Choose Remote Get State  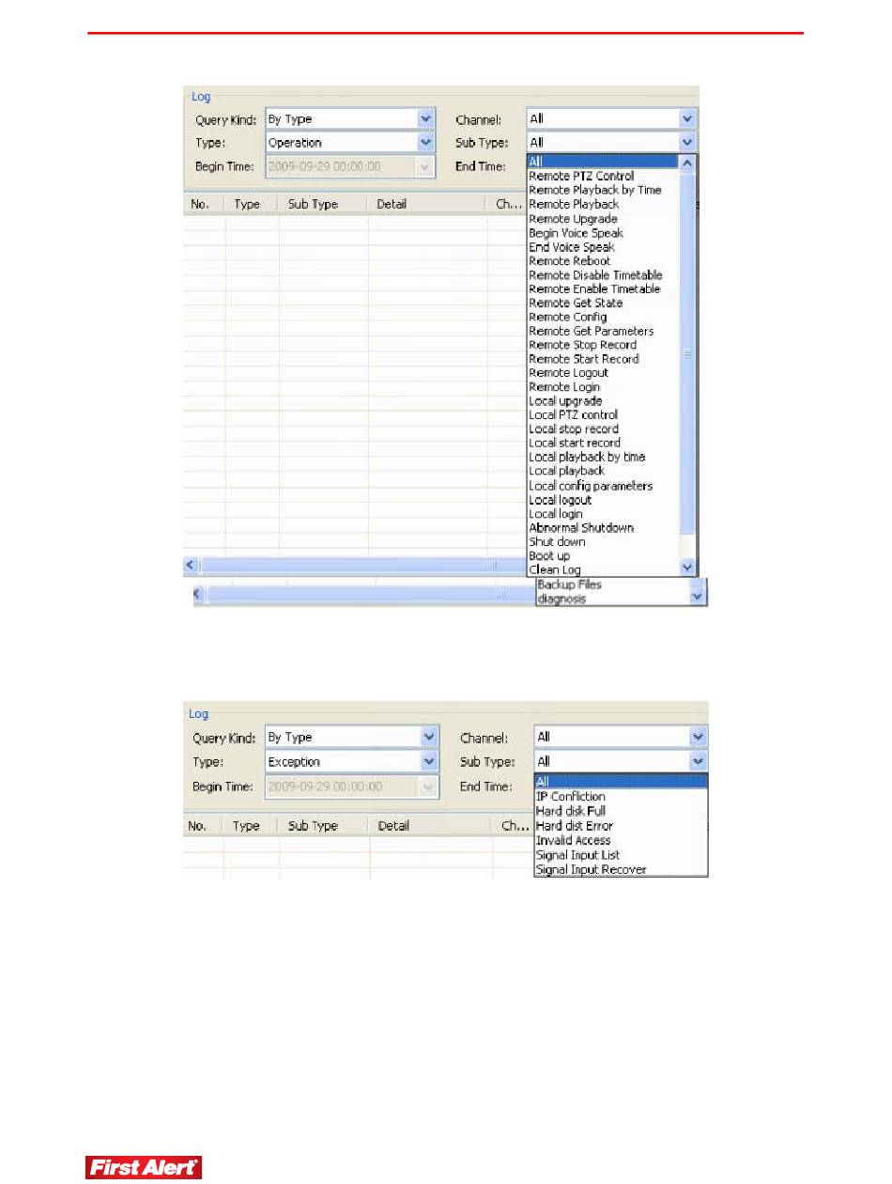click(576, 303)
